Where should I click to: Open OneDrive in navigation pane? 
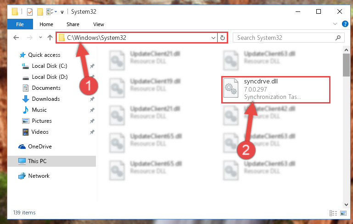point(40,147)
